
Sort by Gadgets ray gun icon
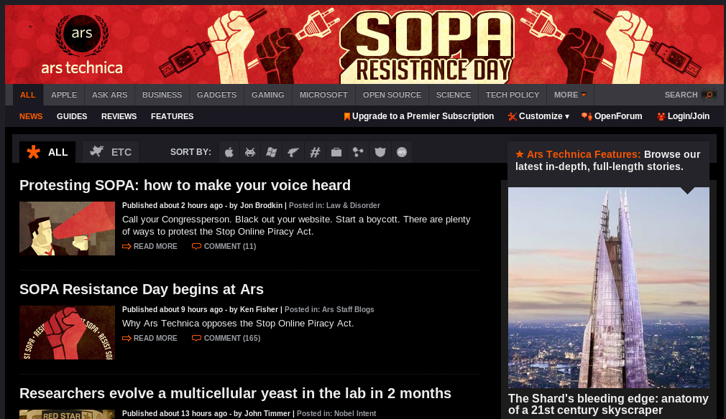pos(293,152)
